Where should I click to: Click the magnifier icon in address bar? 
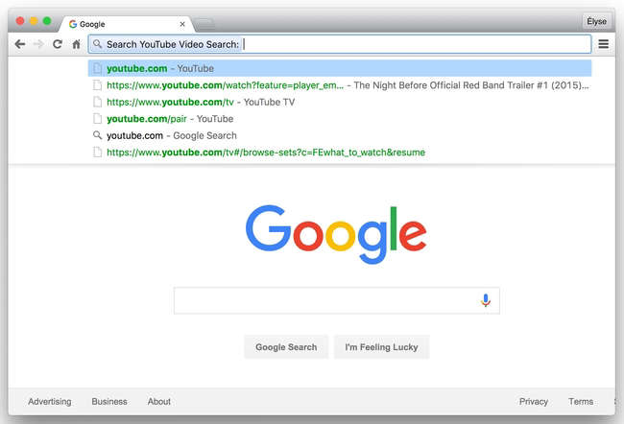(x=98, y=44)
